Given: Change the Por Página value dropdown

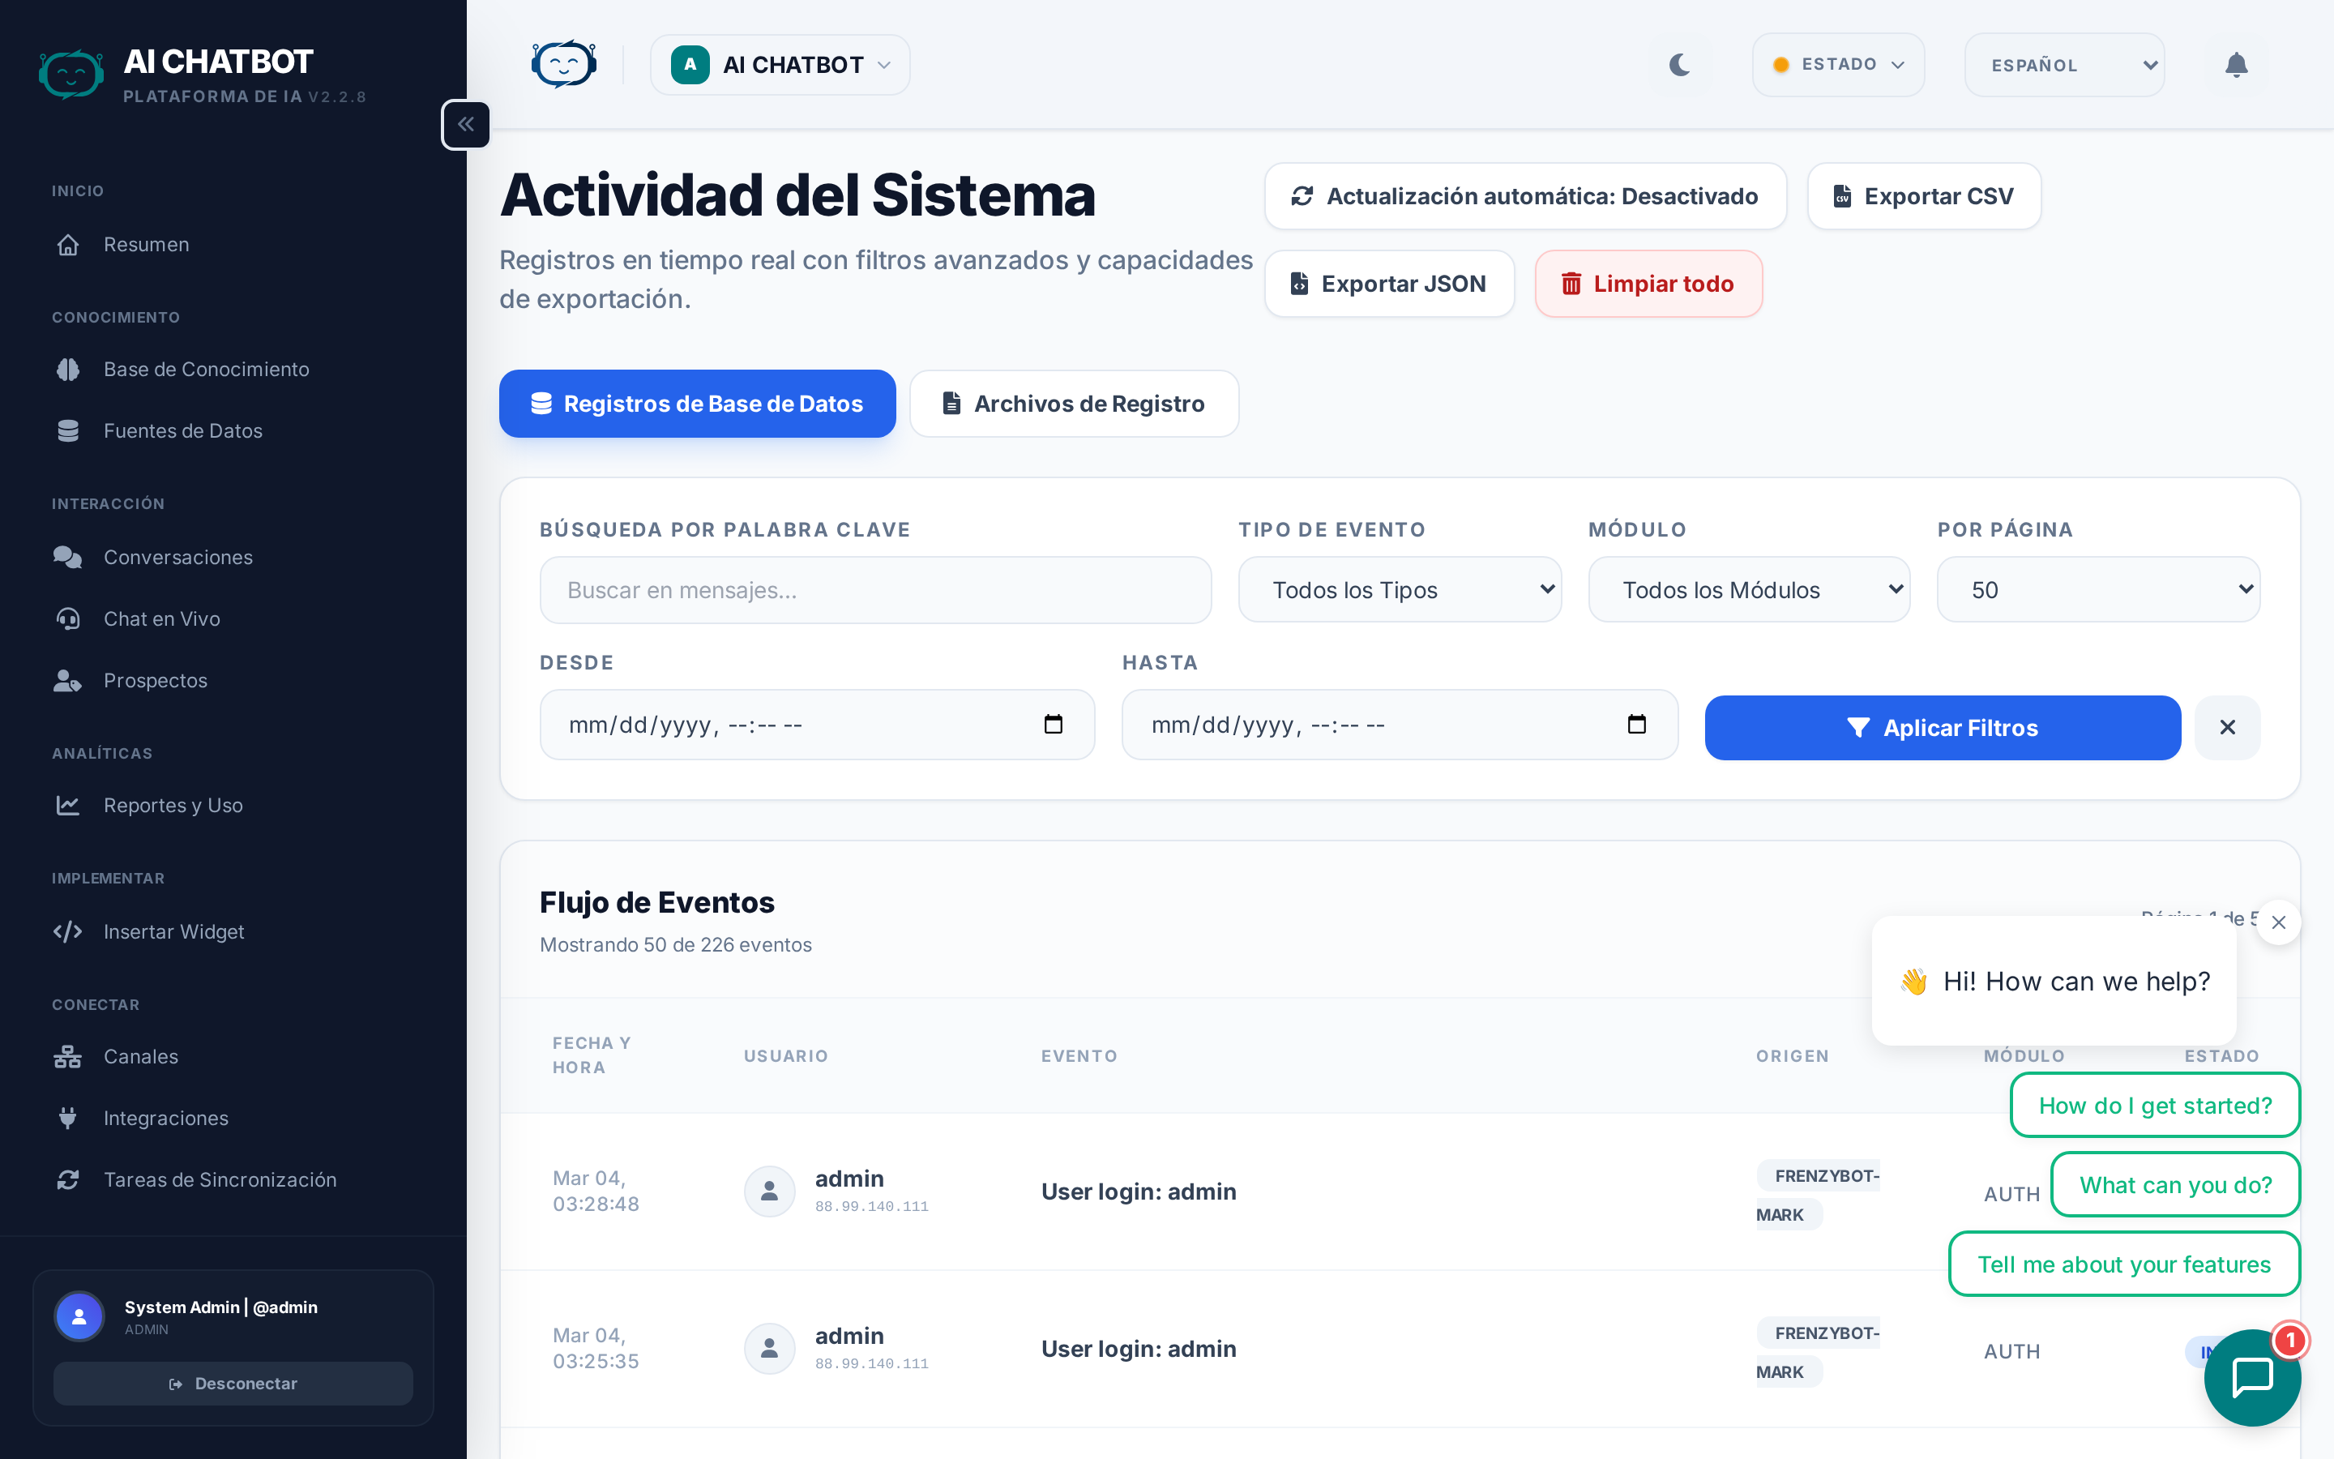Looking at the screenshot, I should coord(2097,589).
